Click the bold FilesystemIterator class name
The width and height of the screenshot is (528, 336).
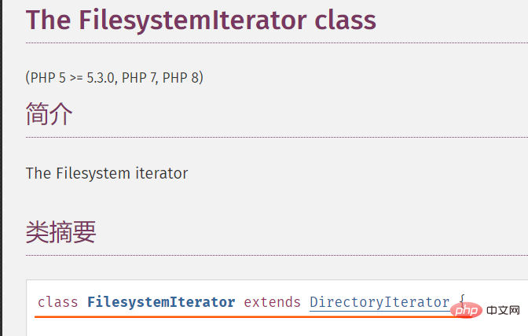pyautogui.click(x=161, y=302)
